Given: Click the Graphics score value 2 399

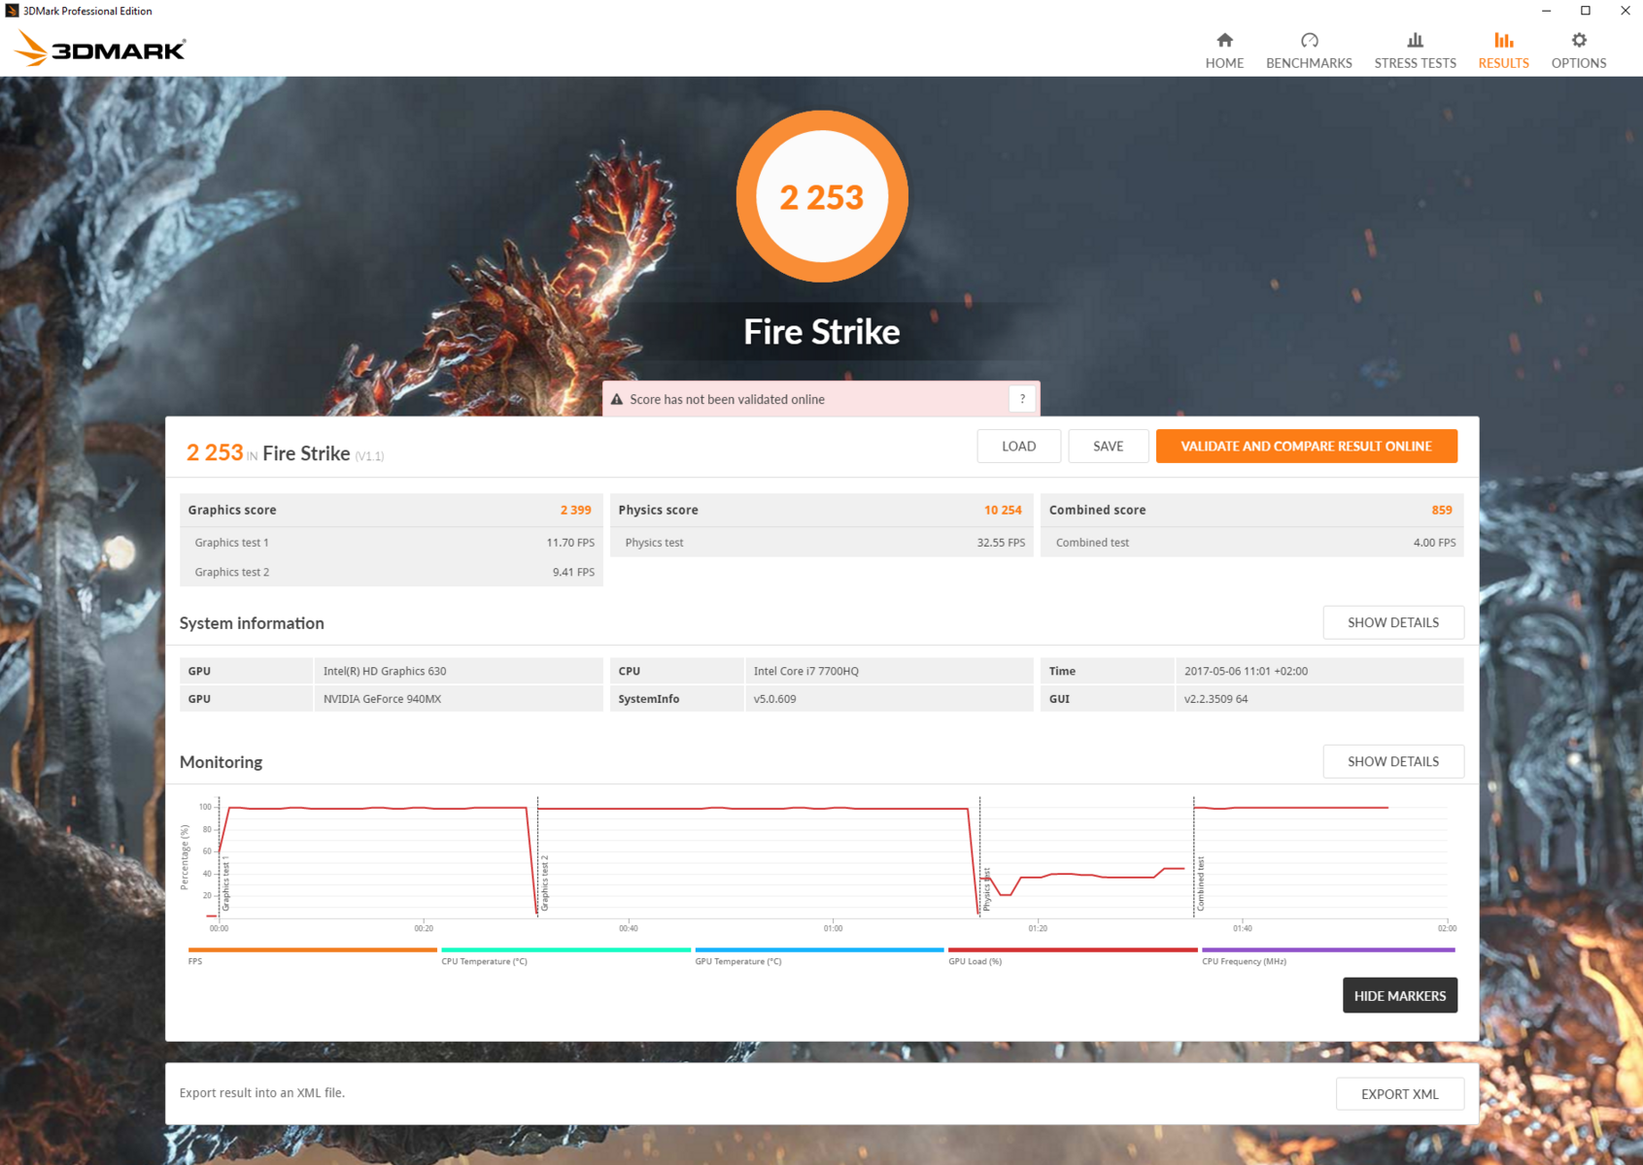Looking at the screenshot, I should [575, 510].
